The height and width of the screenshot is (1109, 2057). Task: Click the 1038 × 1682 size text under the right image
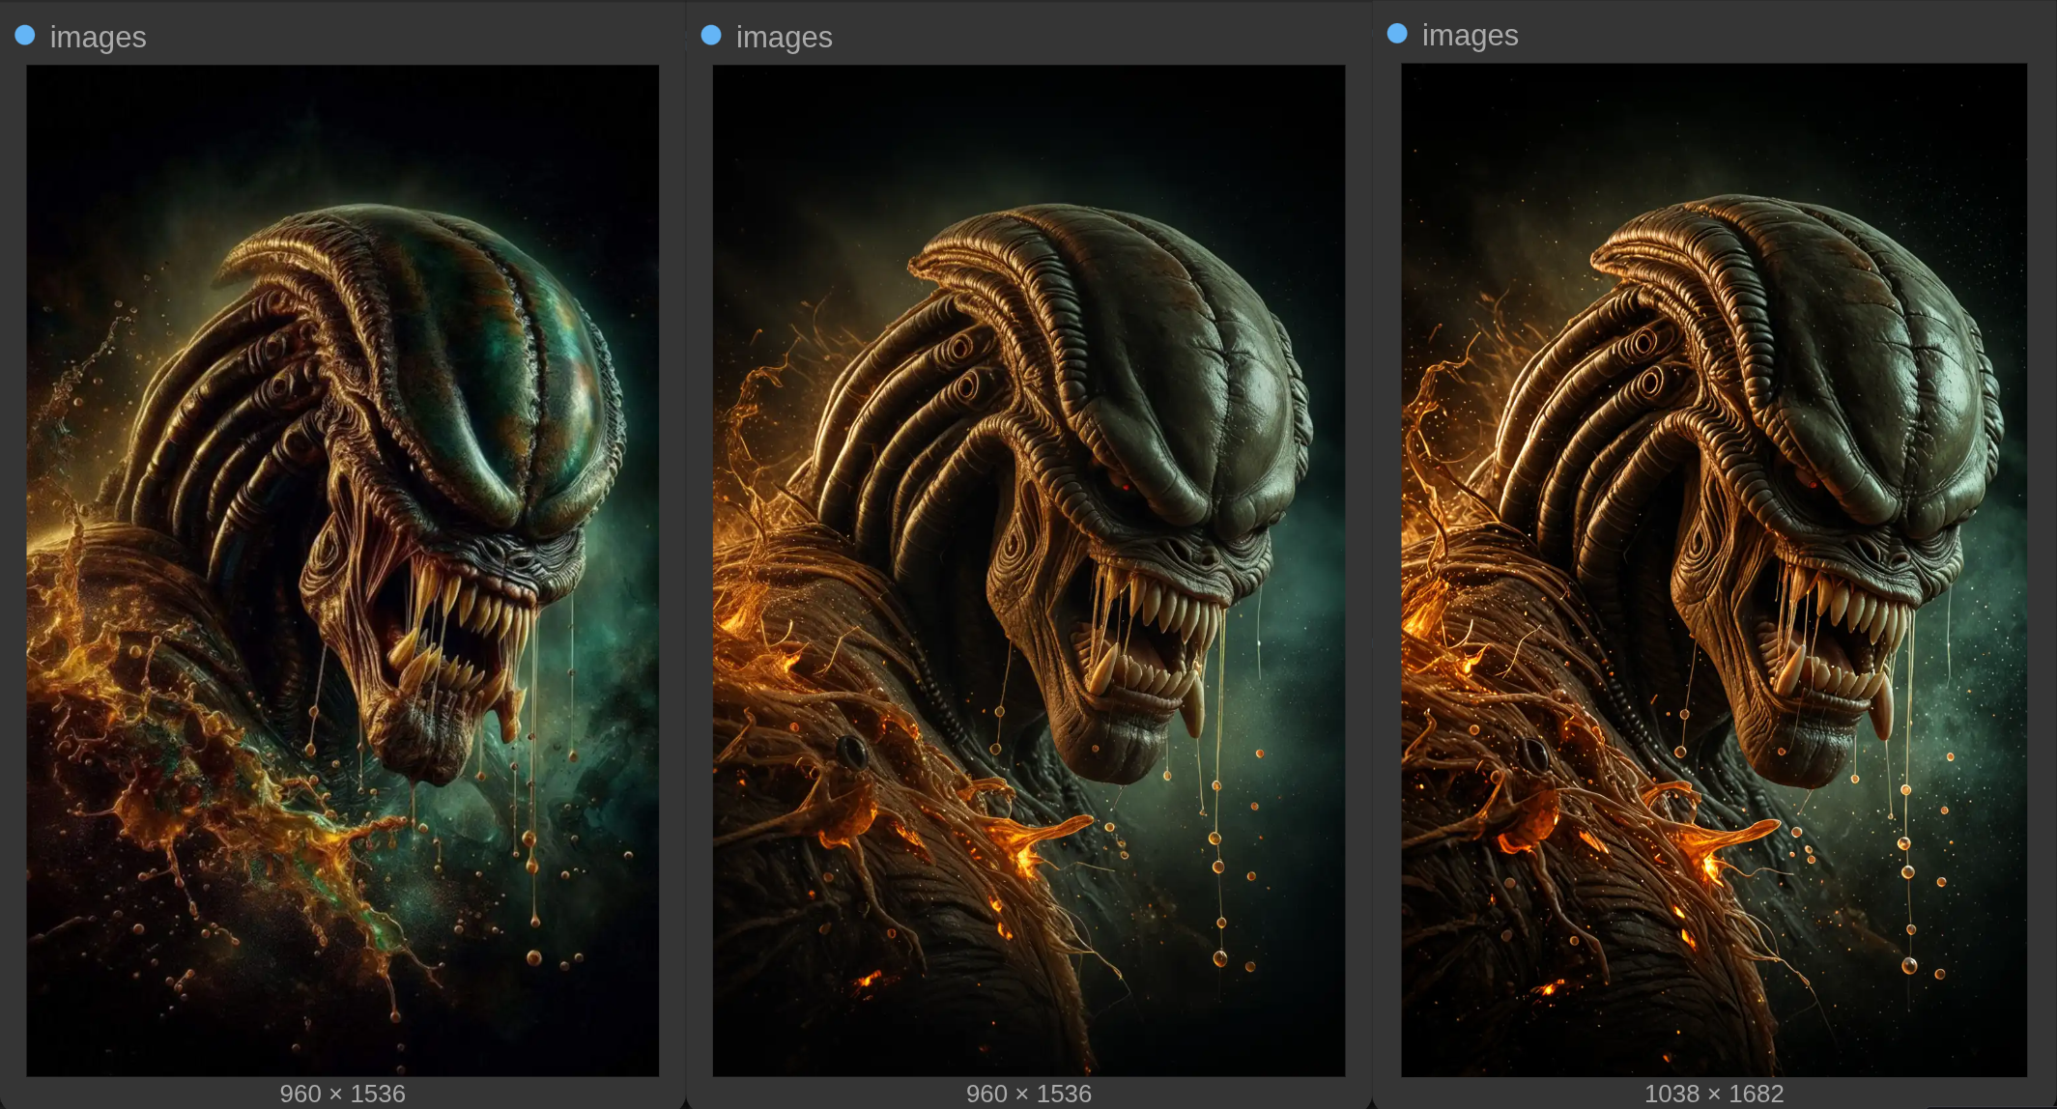point(1713,1093)
